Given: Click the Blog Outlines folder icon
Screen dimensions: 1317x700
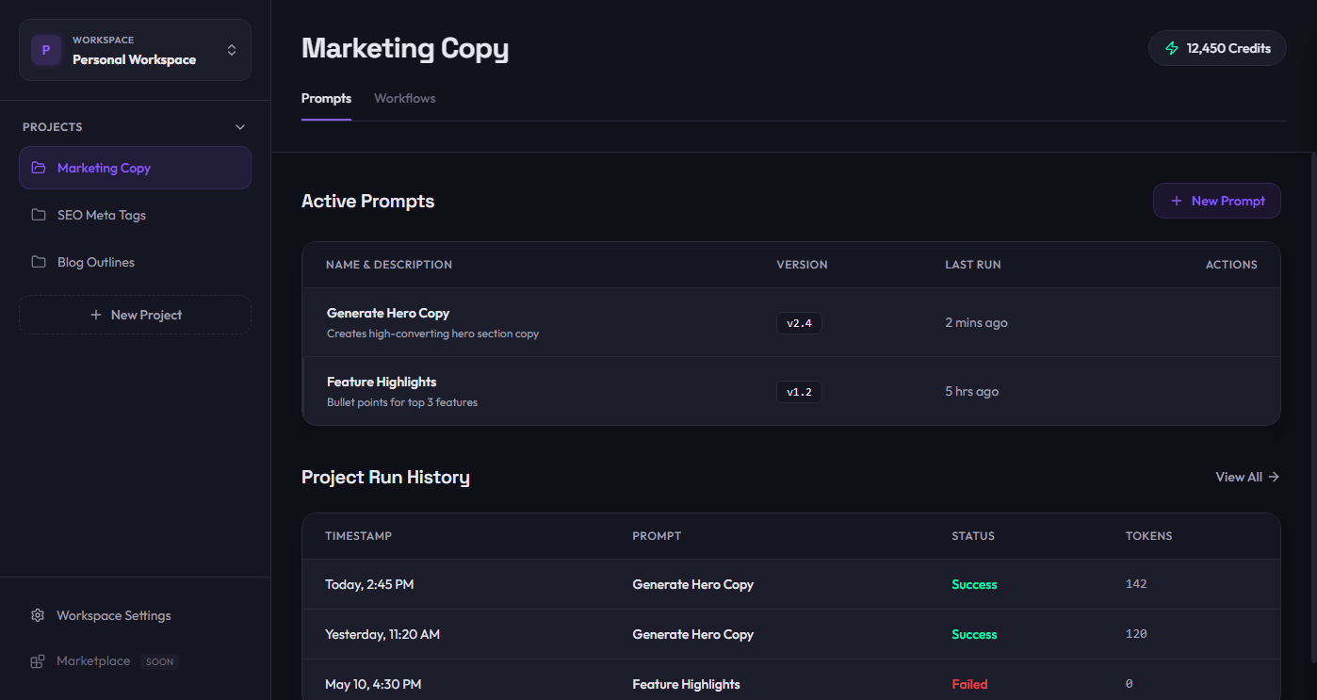Looking at the screenshot, I should (39, 262).
